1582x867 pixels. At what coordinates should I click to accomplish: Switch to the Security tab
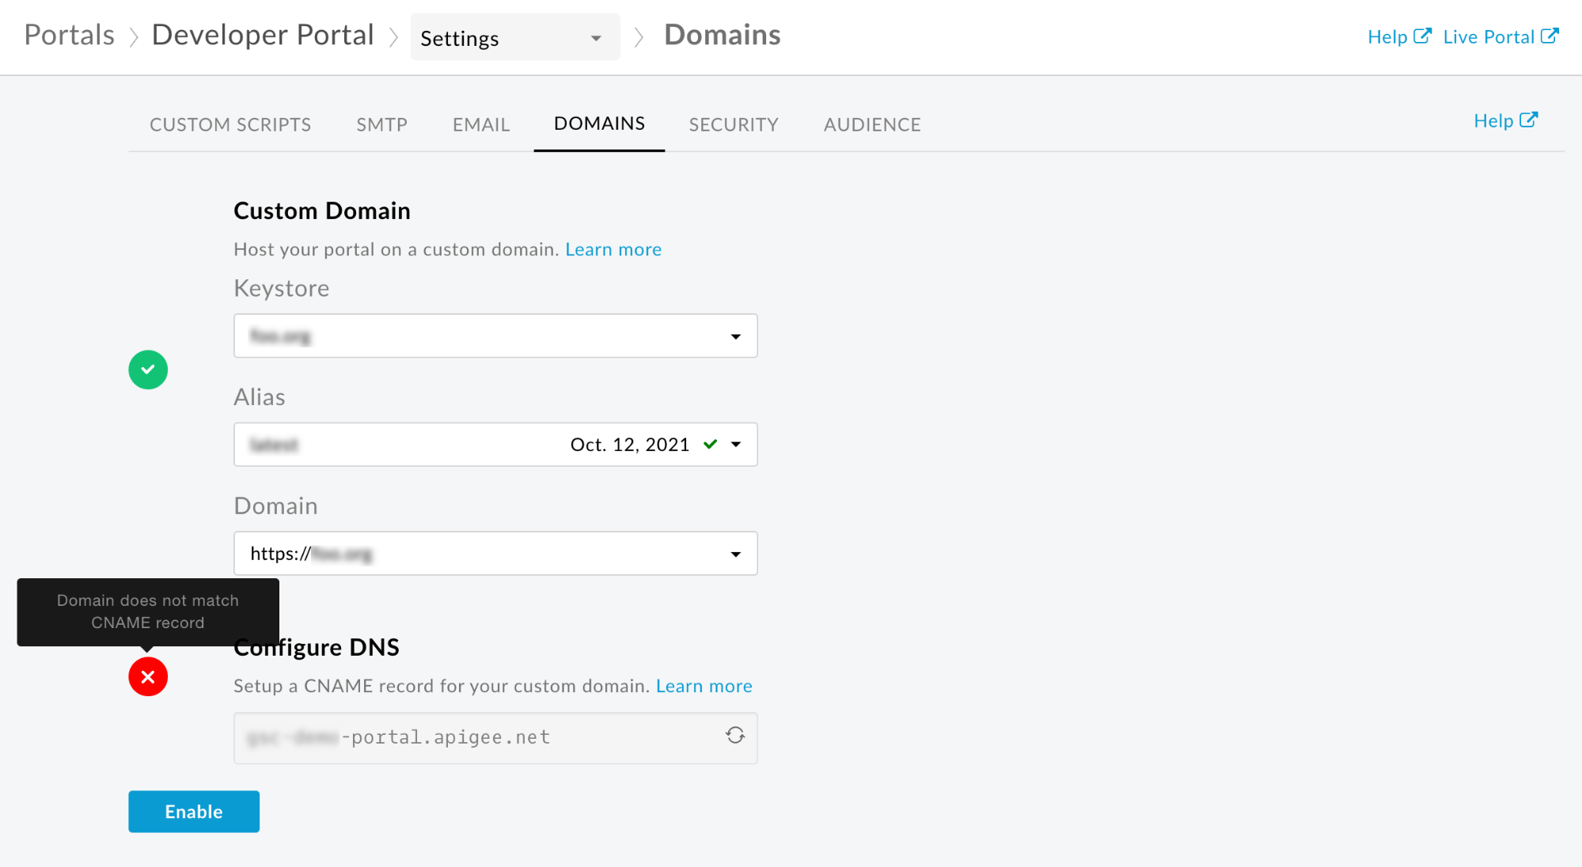(x=733, y=125)
